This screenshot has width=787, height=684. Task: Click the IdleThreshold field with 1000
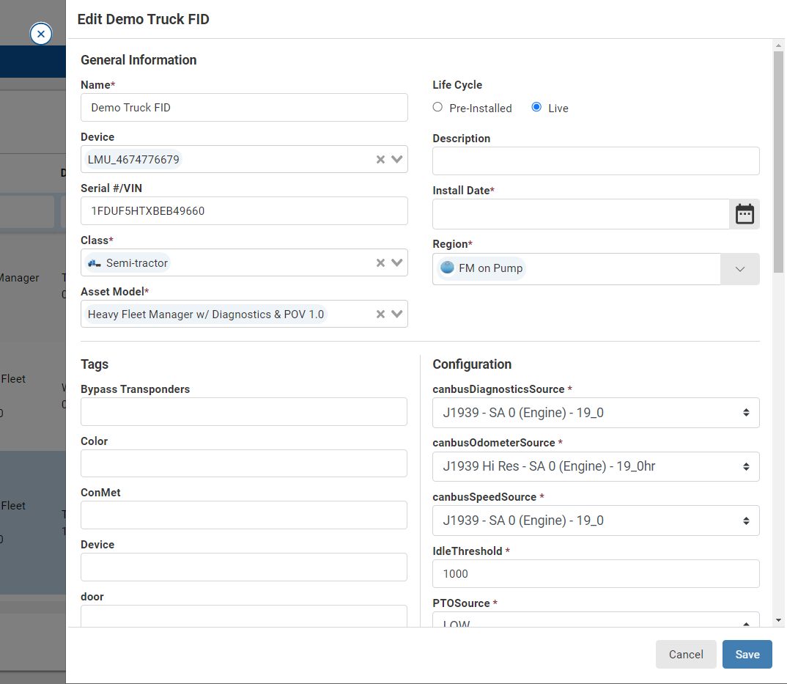pyautogui.click(x=596, y=574)
